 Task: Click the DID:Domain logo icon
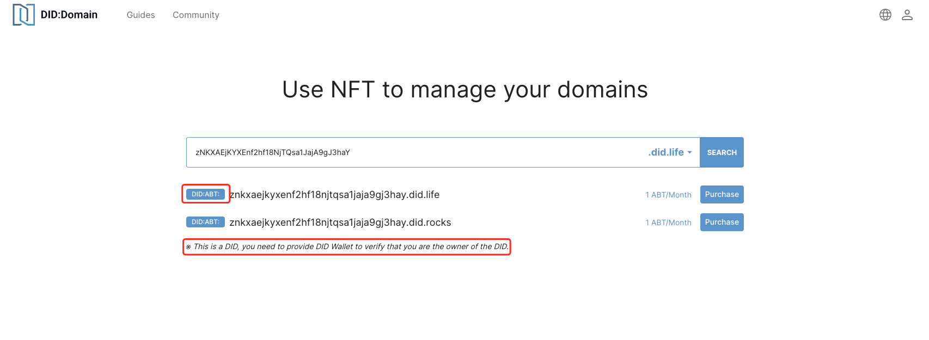(23, 15)
